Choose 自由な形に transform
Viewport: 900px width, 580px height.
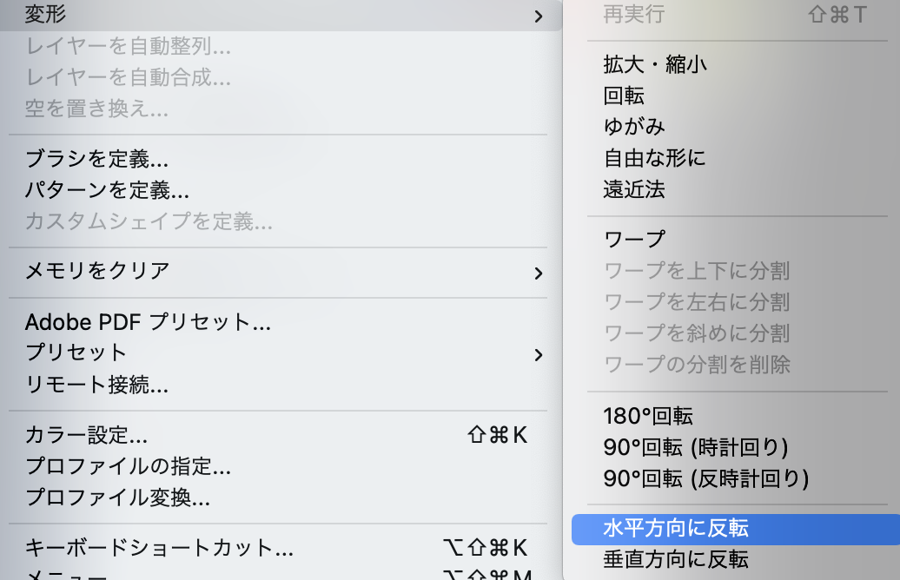coord(654,158)
